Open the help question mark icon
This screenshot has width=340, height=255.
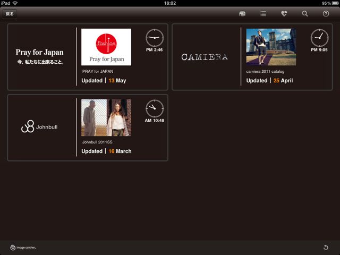click(326, 14)
